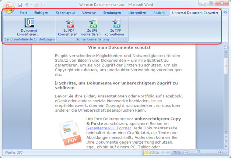231x158 pixels.
Task: Go to the Verweise tab
Action: click(89, 13)
